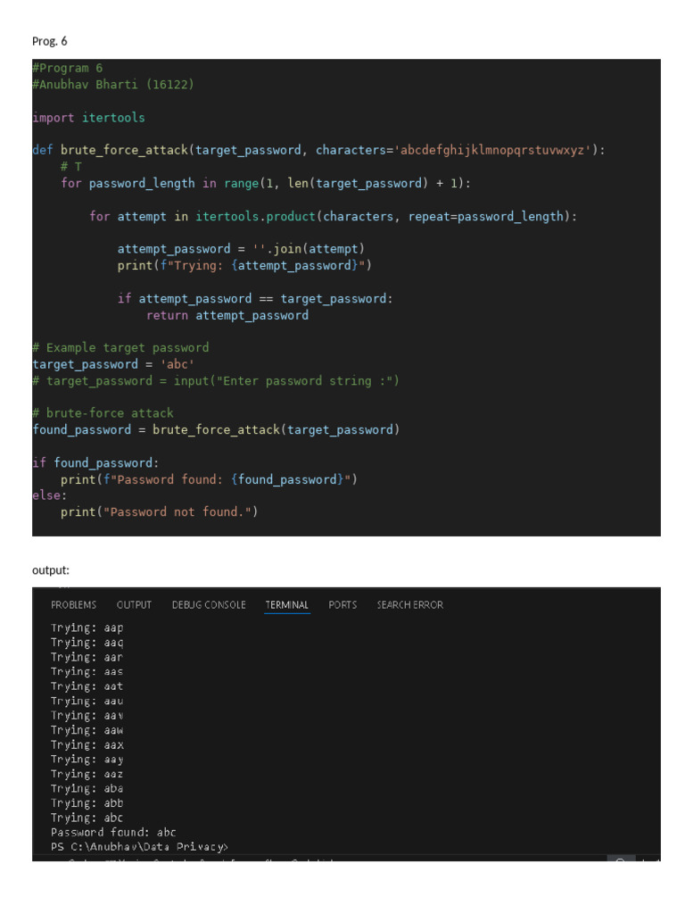Image resolution: width=685 pixels, height=914 pixels.
Task: Click the commented-out input() line
Action: click(216, 381)
